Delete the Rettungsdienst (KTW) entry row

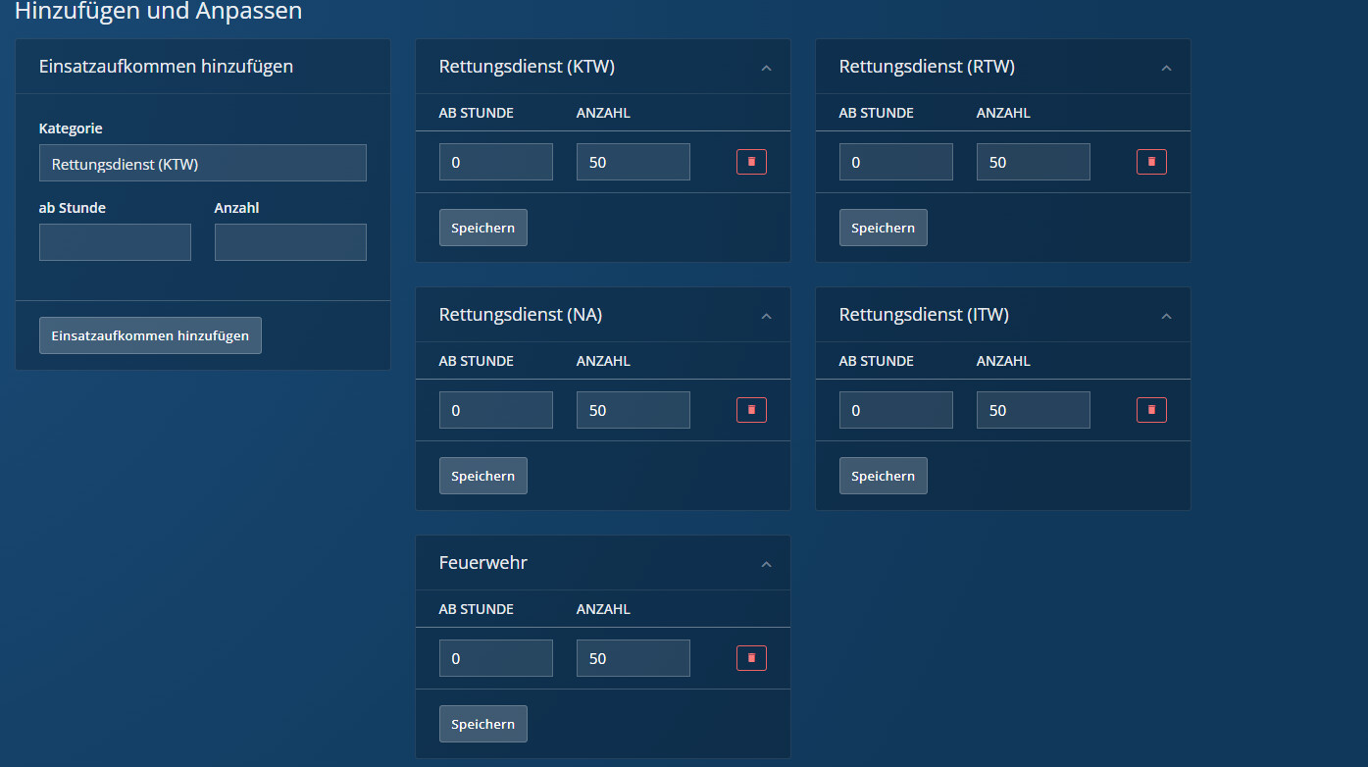[x=751, y=162]
